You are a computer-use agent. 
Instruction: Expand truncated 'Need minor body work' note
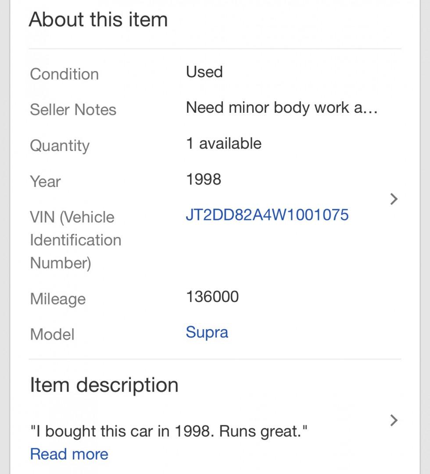(281, 108)
